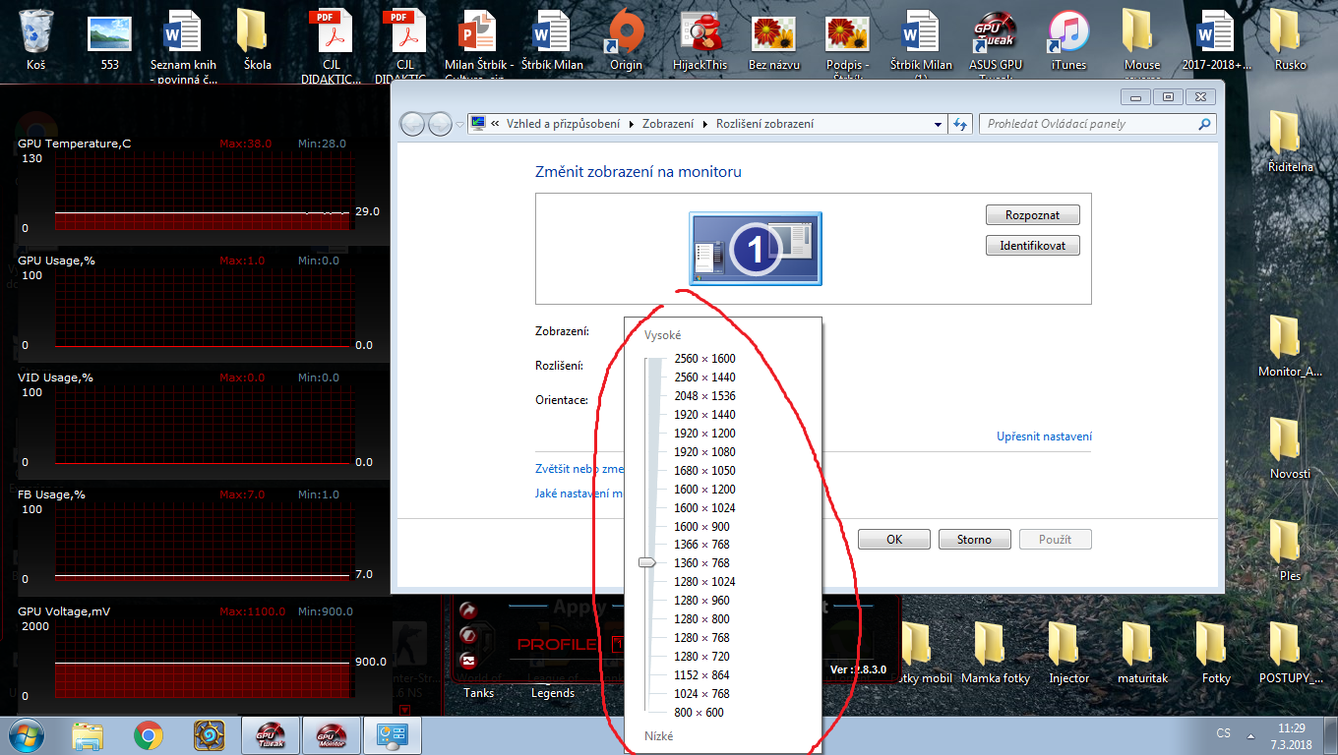1338x755 pixels.
Task: Expand the recent pages arrow beside navigation buttons
Action: [x=459, y=125]
